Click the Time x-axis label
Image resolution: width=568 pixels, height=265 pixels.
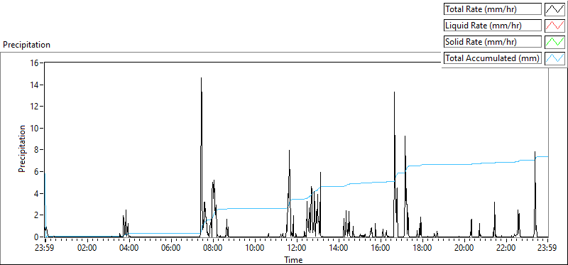pyautogui.click(x=293, y=259)
